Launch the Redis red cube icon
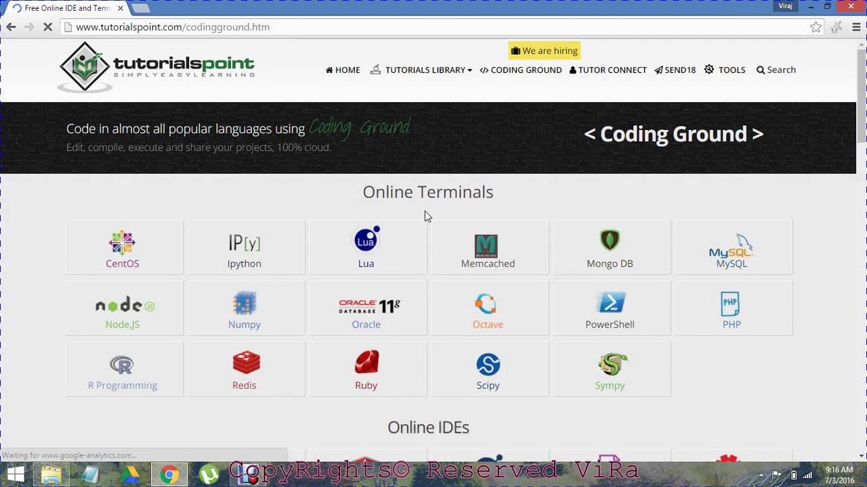867x487 pixels. [x=246, y=363]
